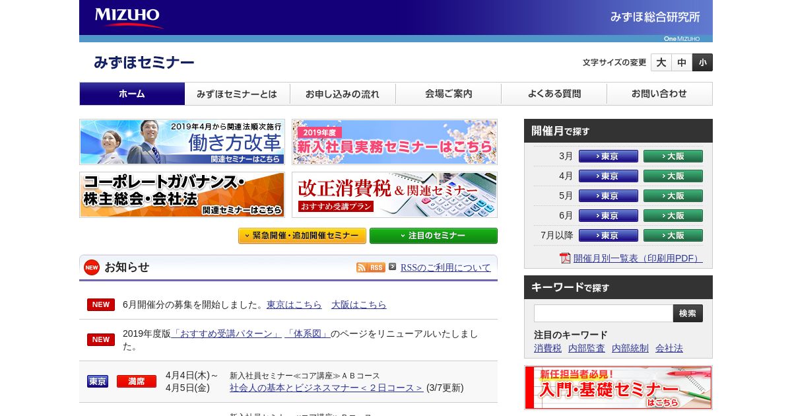Open 社会人の基本とビジネスマナー＜２日コース＞ link
792x416 pixels.
[327, 388]
